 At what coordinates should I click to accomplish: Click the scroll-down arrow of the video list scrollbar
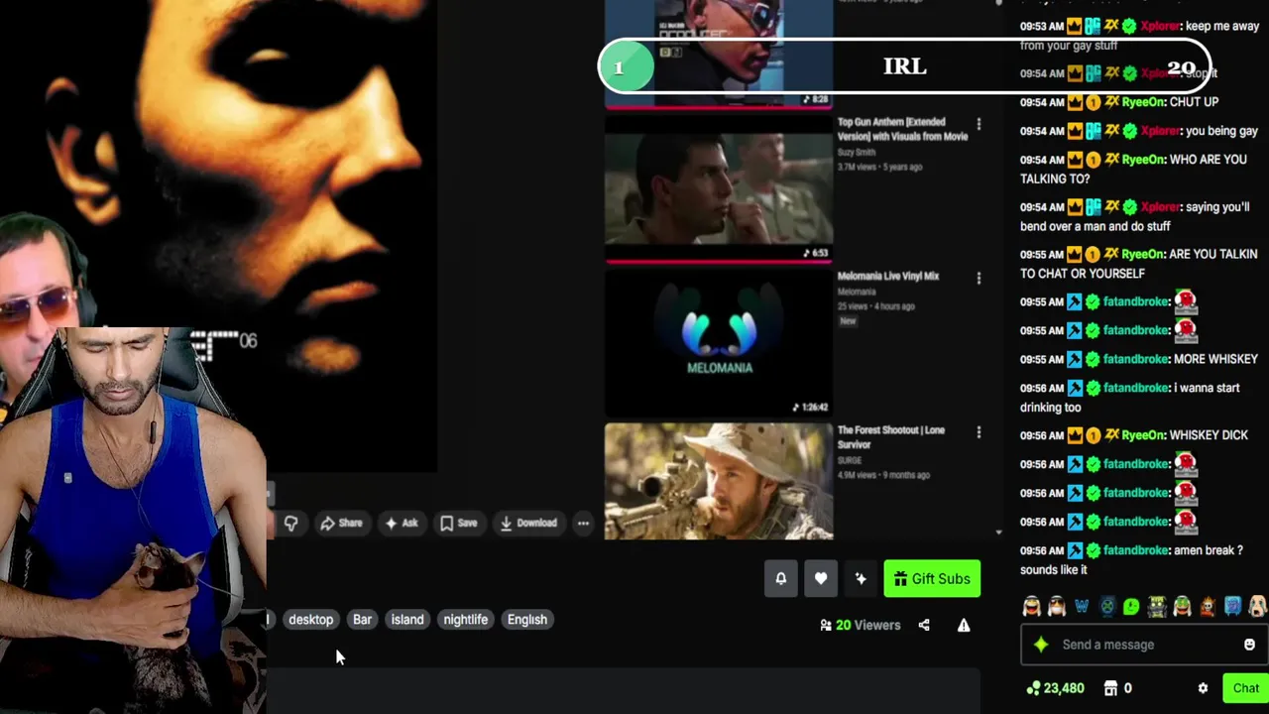(998, 533)
